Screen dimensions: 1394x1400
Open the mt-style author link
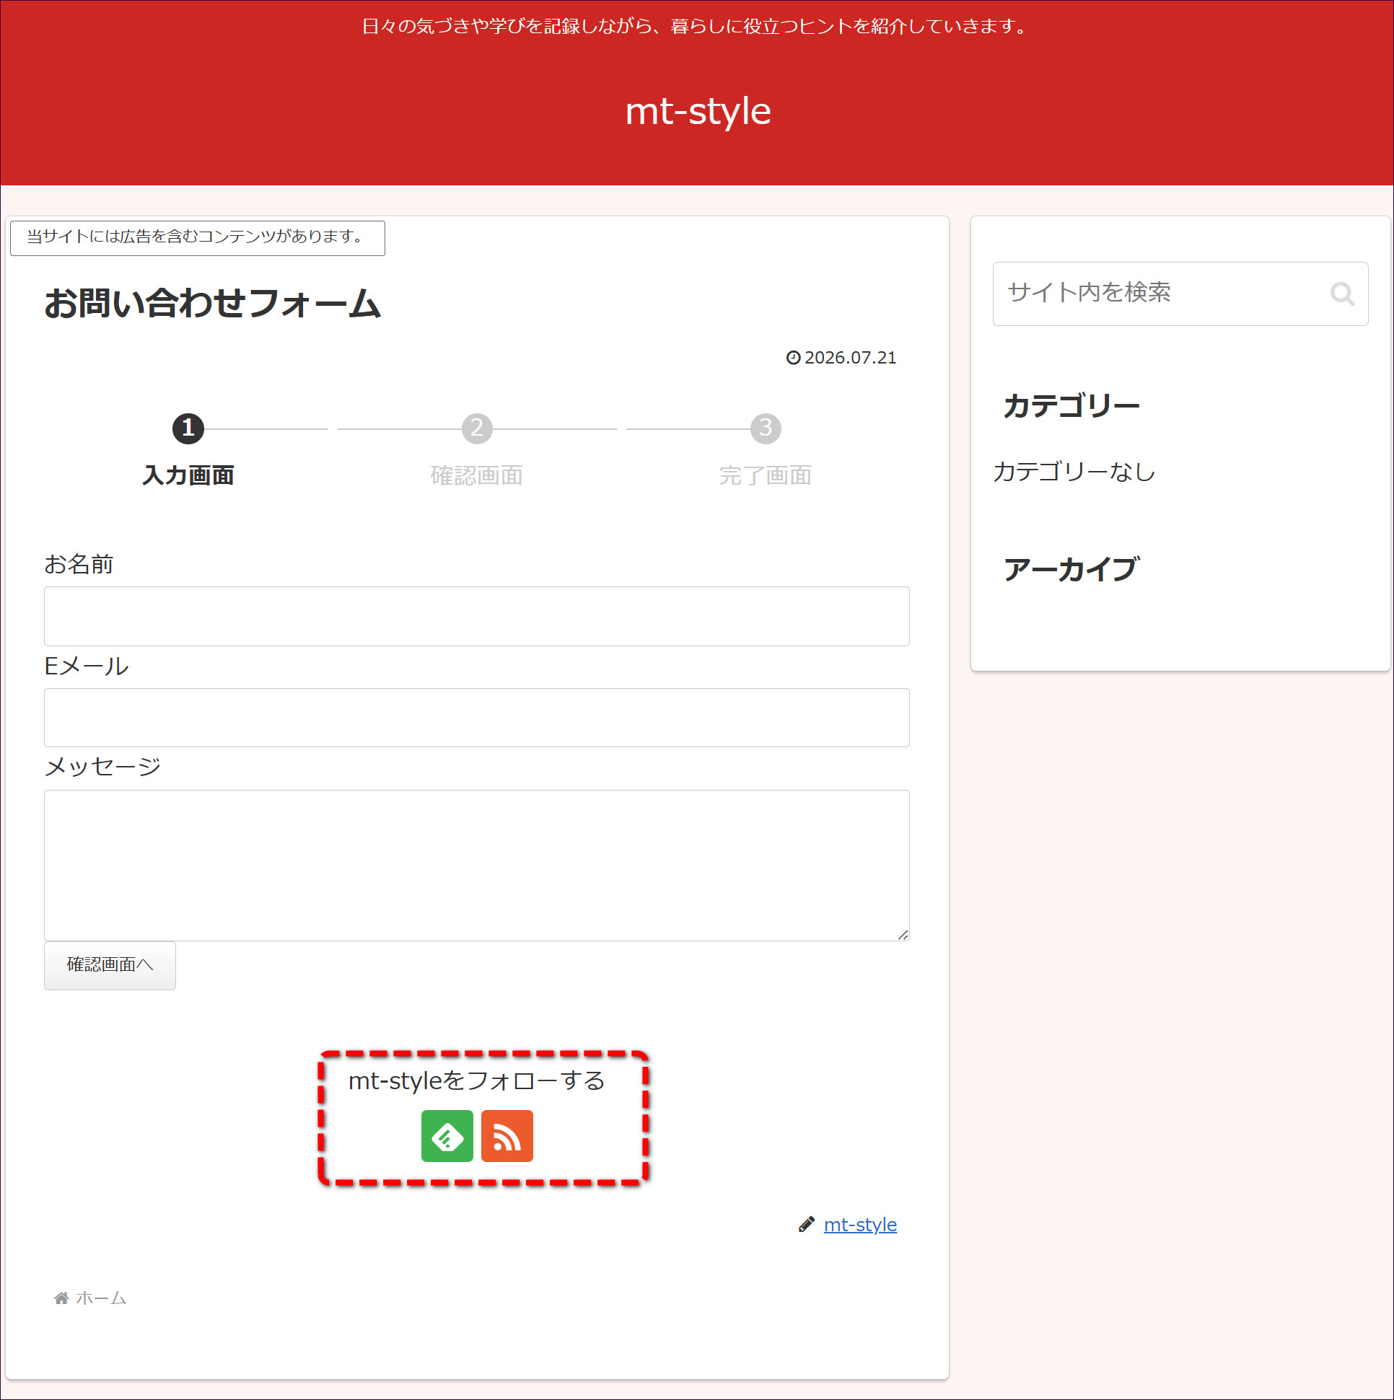pyautogui.click(x=860, y=1224)
